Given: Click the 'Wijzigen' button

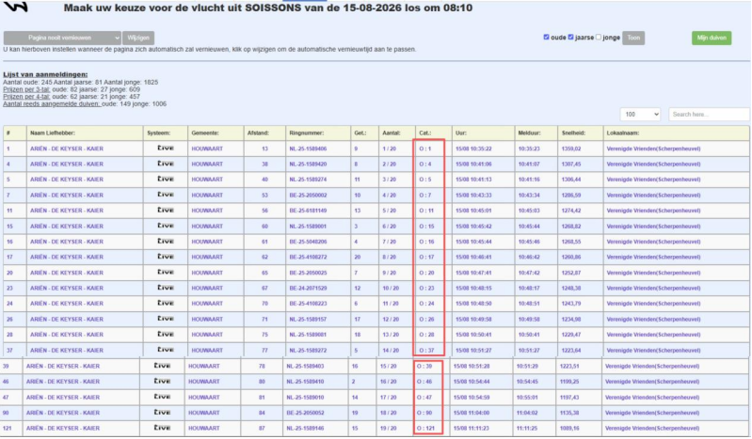Looking at the screenshot, I should [x=138, y=38].
